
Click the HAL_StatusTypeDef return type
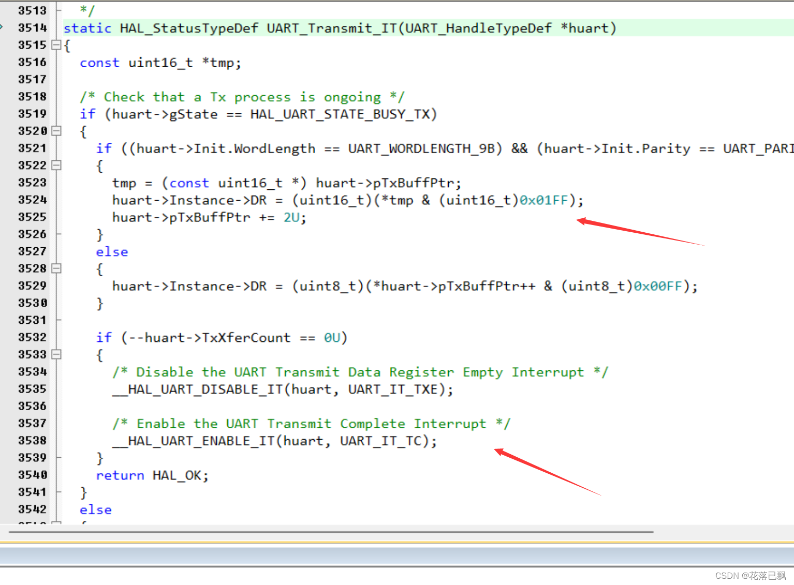189,28
